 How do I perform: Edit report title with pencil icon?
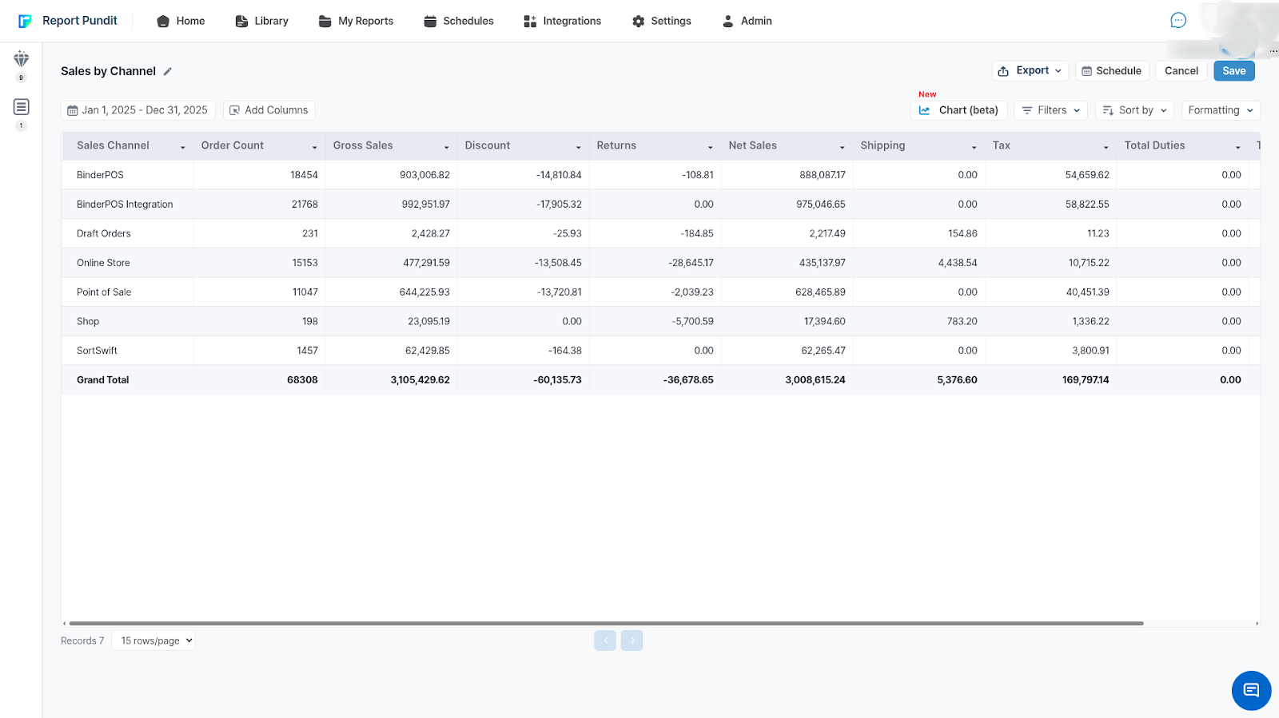pos(168,71)
